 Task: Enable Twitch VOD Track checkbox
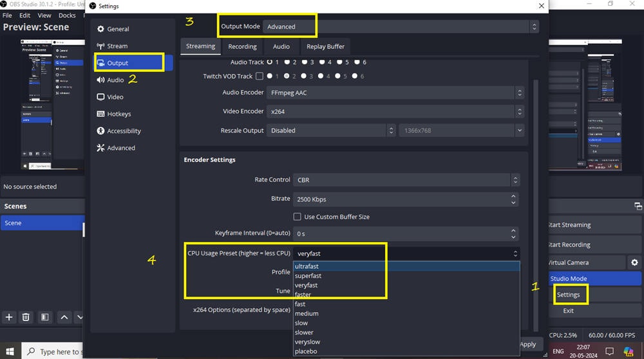click(x=259, y=76)
